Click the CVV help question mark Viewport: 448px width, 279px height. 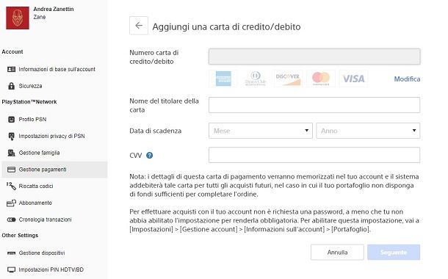pyautogui.click(x=149, y=156)
